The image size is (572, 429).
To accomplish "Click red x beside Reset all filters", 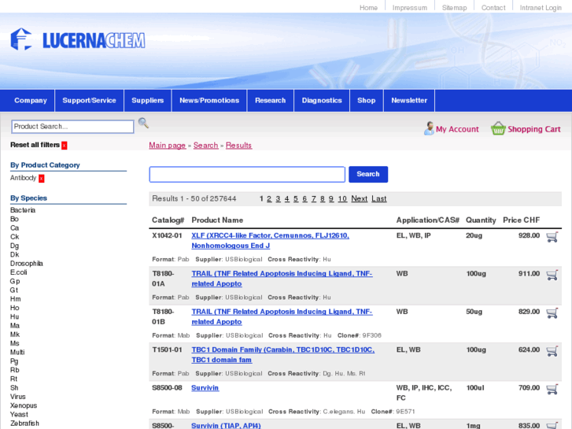I will [65, 146].
